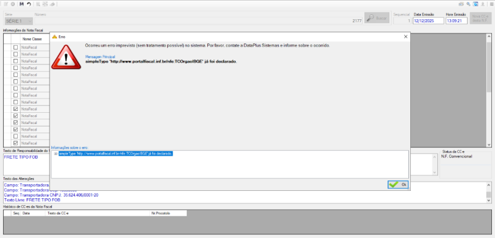Image resolution: width=495 pixels, height=238 pixels.
Task: Click the blue window icon at top right
Action: [x=475, y=4]
